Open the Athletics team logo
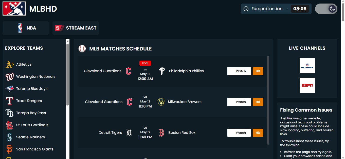This screenshot has height=159, width=345. point(10,65)
